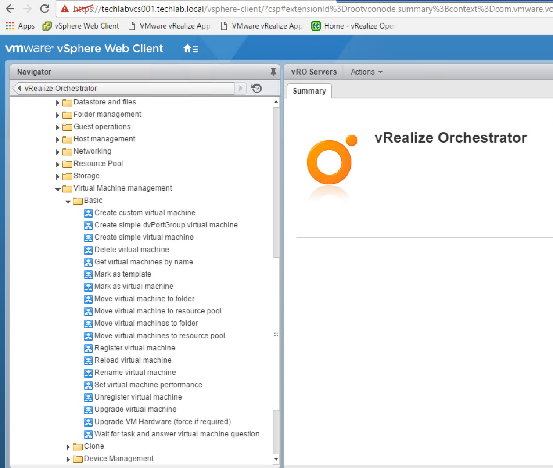
Task: Select Move virtual machines to resource pool
Action: 160,335
